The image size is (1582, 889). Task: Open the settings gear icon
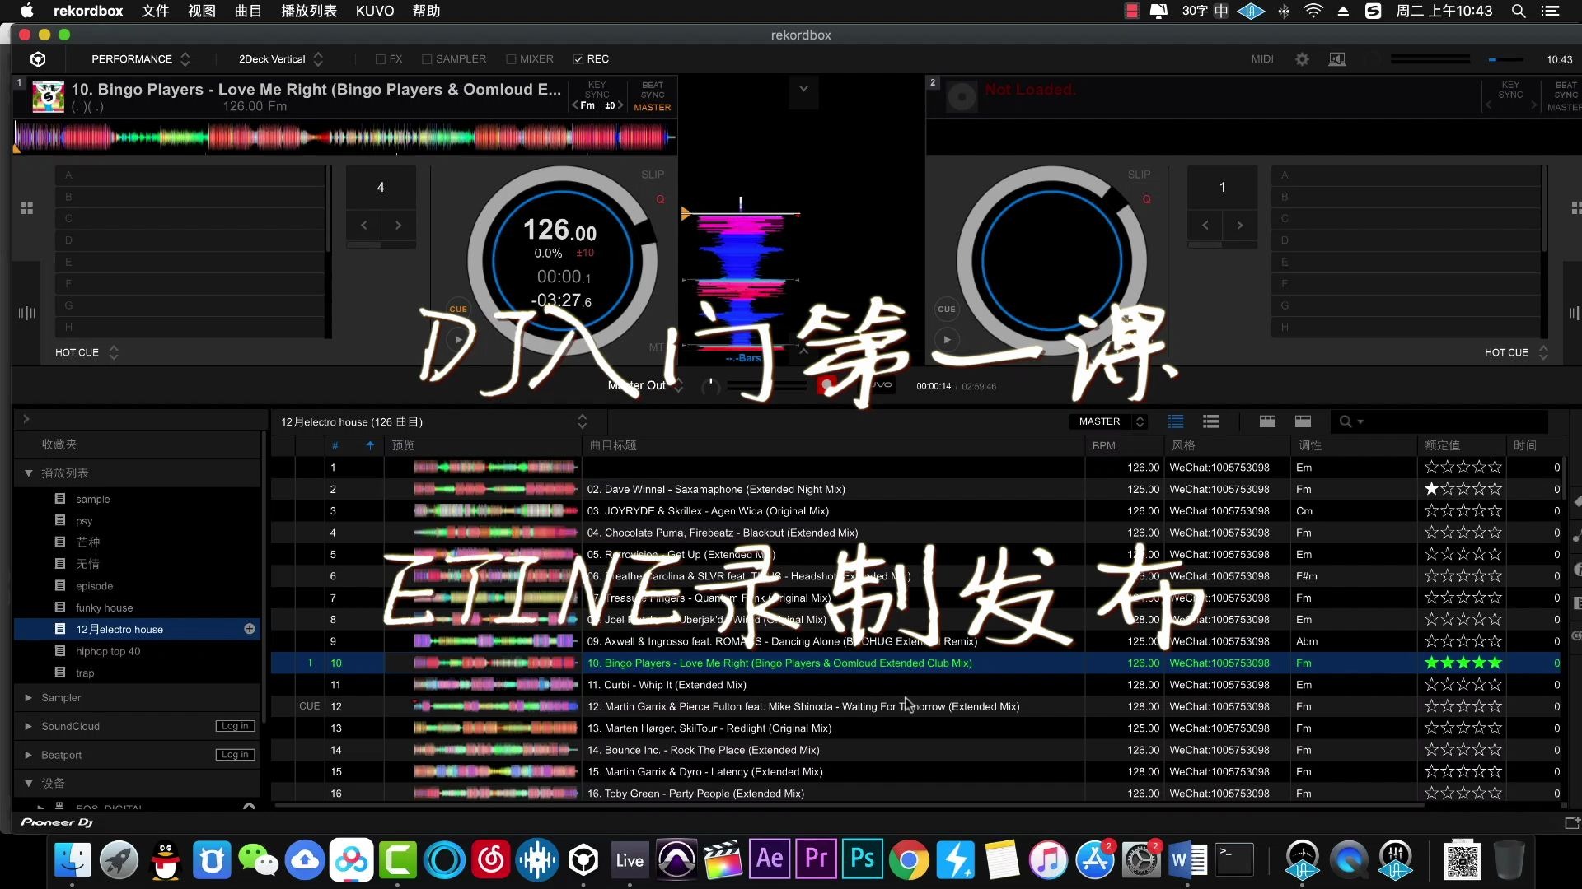[1302, 59]
